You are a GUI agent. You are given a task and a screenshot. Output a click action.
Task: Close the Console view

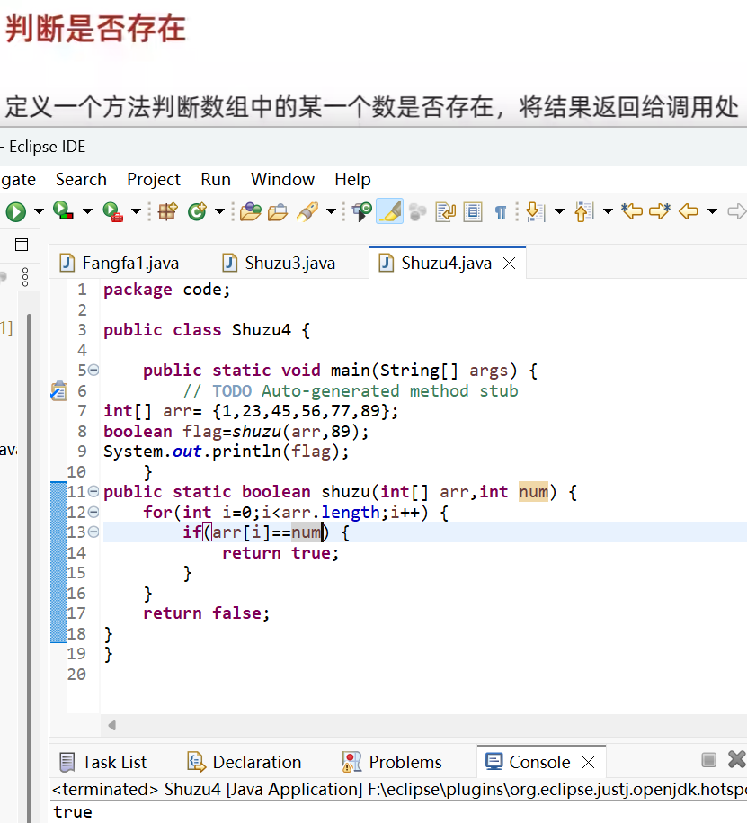click(x=589, y=762)
